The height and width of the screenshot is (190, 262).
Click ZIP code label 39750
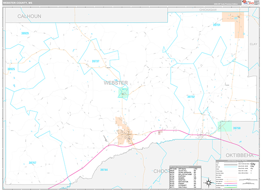tap(237, 128)
